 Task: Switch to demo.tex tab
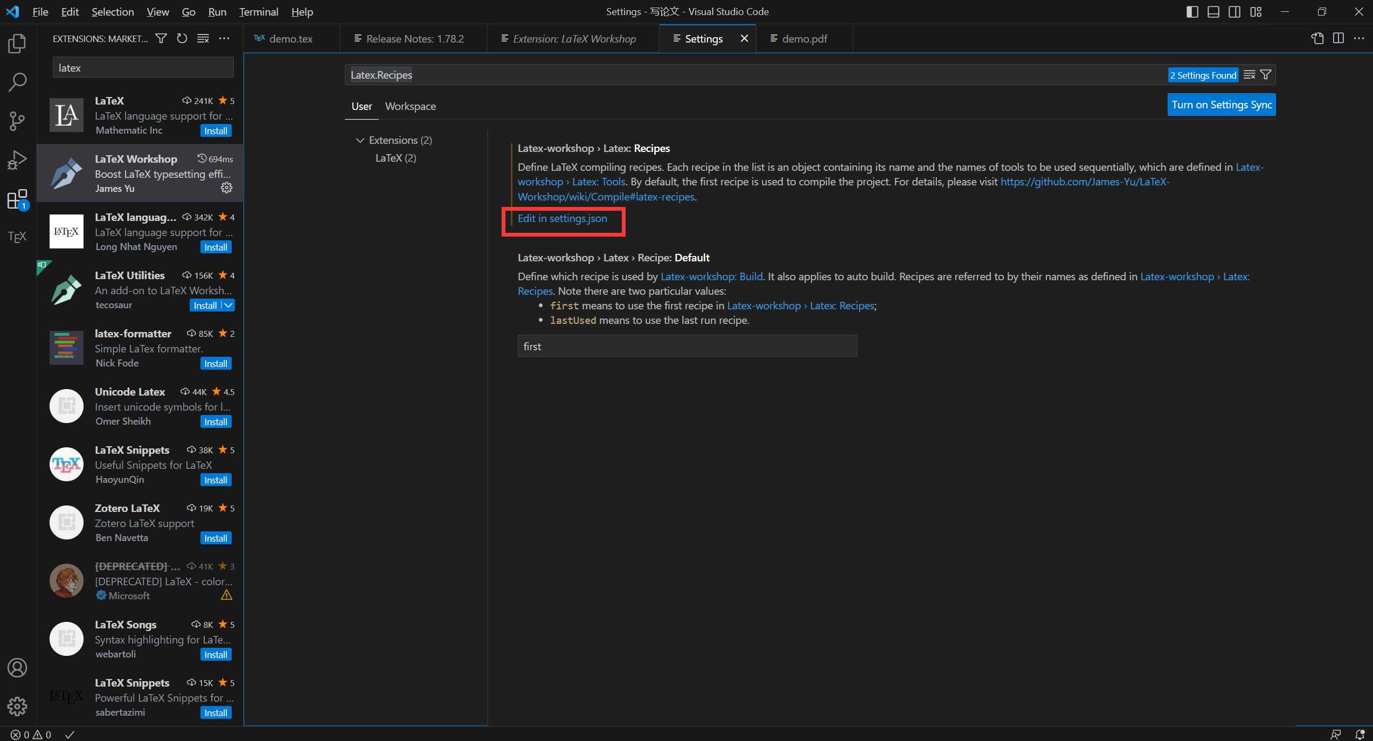tap(292, 38)
